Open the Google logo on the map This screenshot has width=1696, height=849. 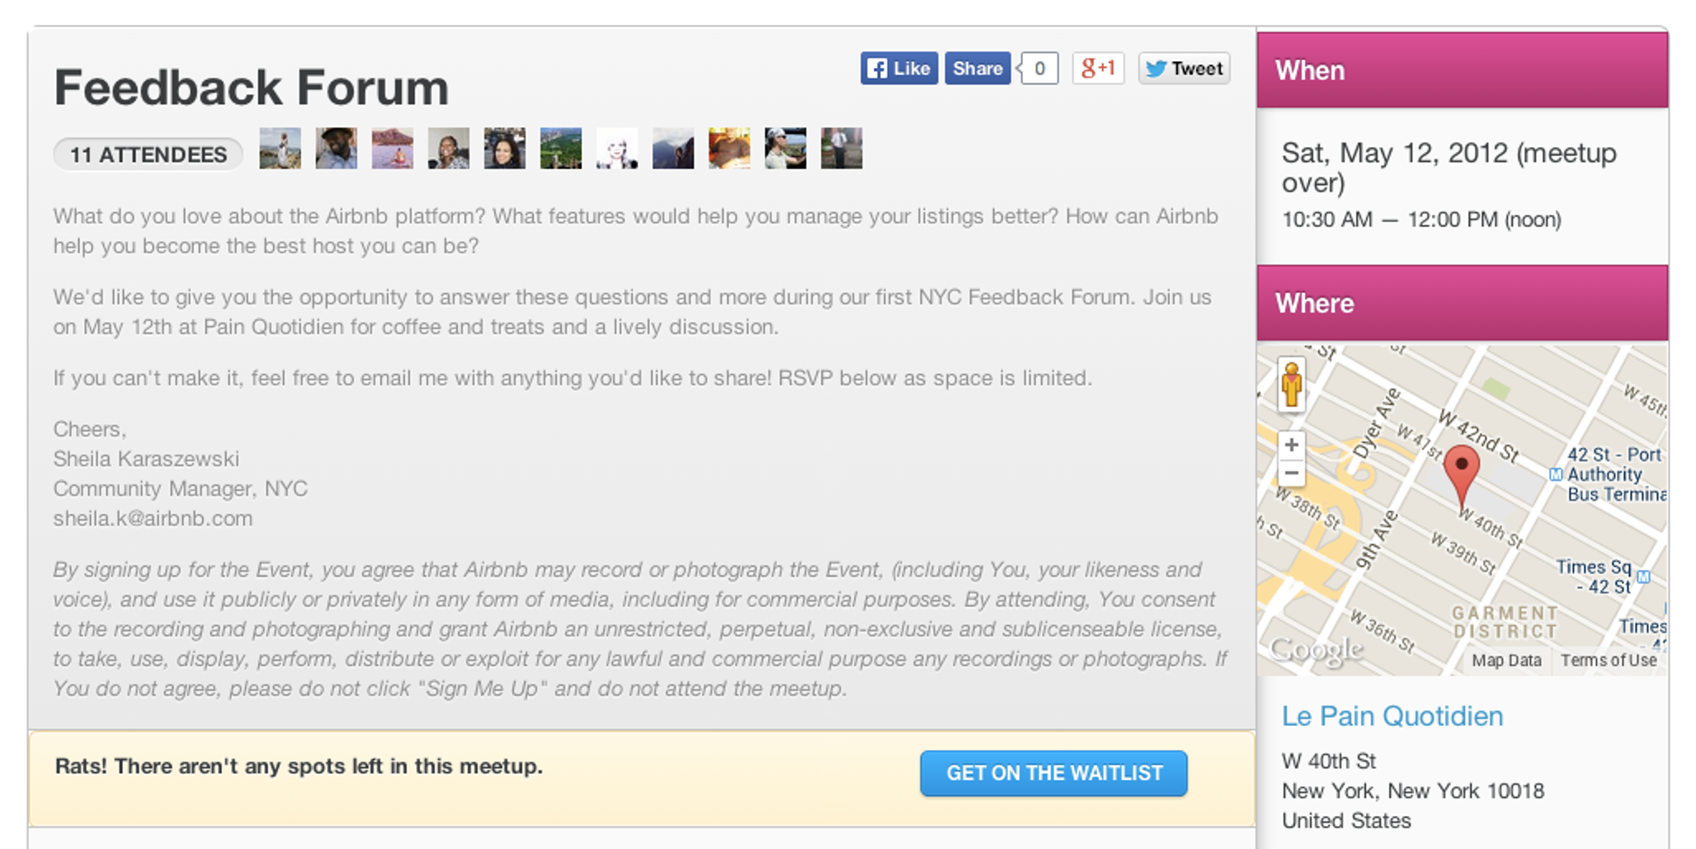[1316, 651]
